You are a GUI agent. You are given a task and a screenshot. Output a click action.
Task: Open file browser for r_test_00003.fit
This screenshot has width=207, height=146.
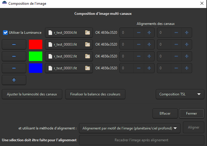click(88, 44)
